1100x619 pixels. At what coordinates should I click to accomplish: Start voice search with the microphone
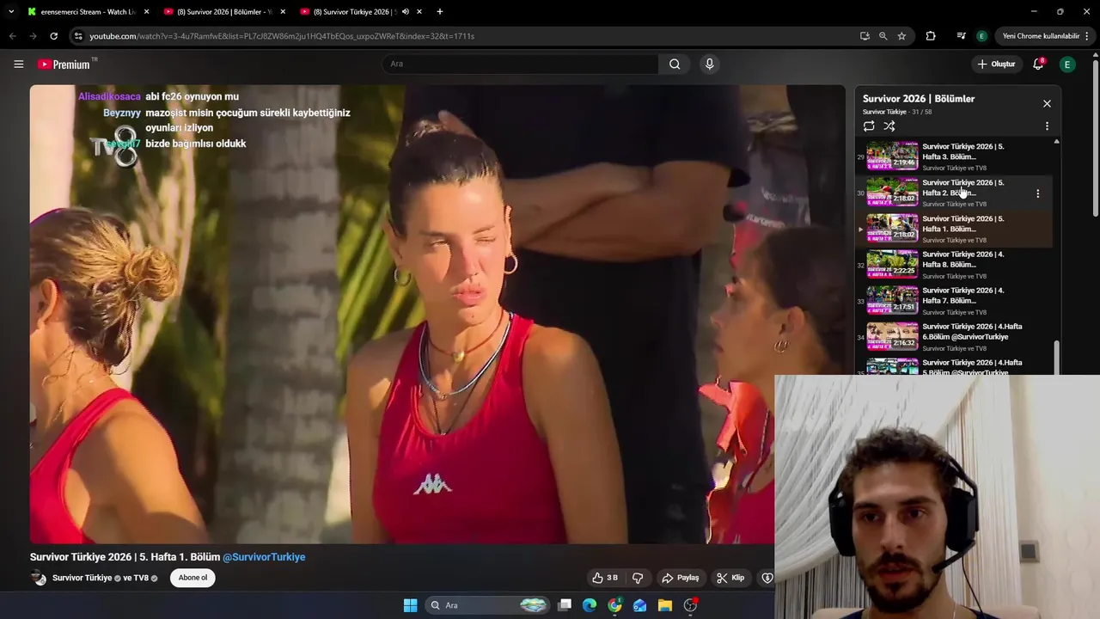(709, 64)
